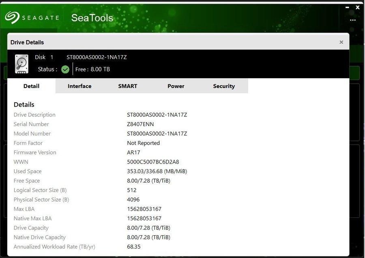Close the SeaTools application window
Screen dimensions: 365x258
click(x=358, y=7)
